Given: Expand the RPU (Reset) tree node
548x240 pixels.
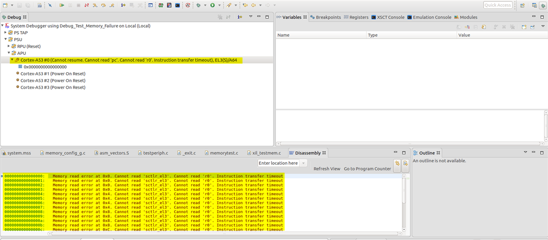Looking at the screenshot, I should tap(9, 46).
